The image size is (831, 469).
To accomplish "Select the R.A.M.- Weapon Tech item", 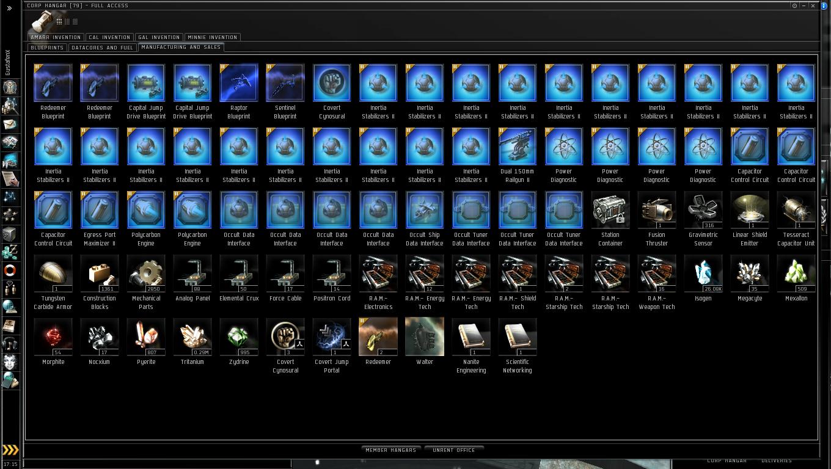I will pyautogui.click(x=657, y=282).
